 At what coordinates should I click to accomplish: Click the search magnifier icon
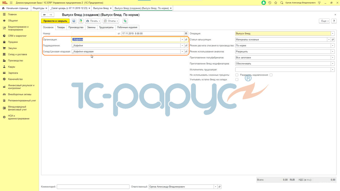point(282,3)
